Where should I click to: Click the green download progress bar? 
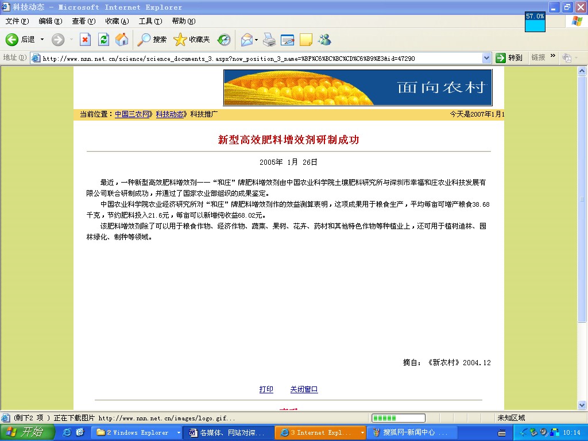point(399,418)
